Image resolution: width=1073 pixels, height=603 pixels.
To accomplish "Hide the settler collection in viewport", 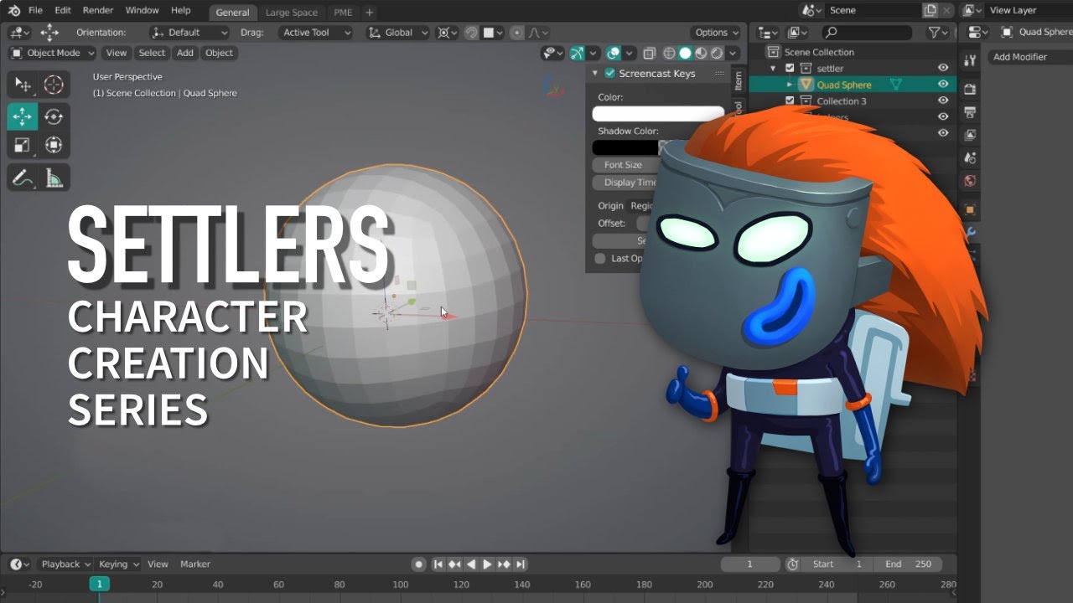I will (x=943, y=69).
